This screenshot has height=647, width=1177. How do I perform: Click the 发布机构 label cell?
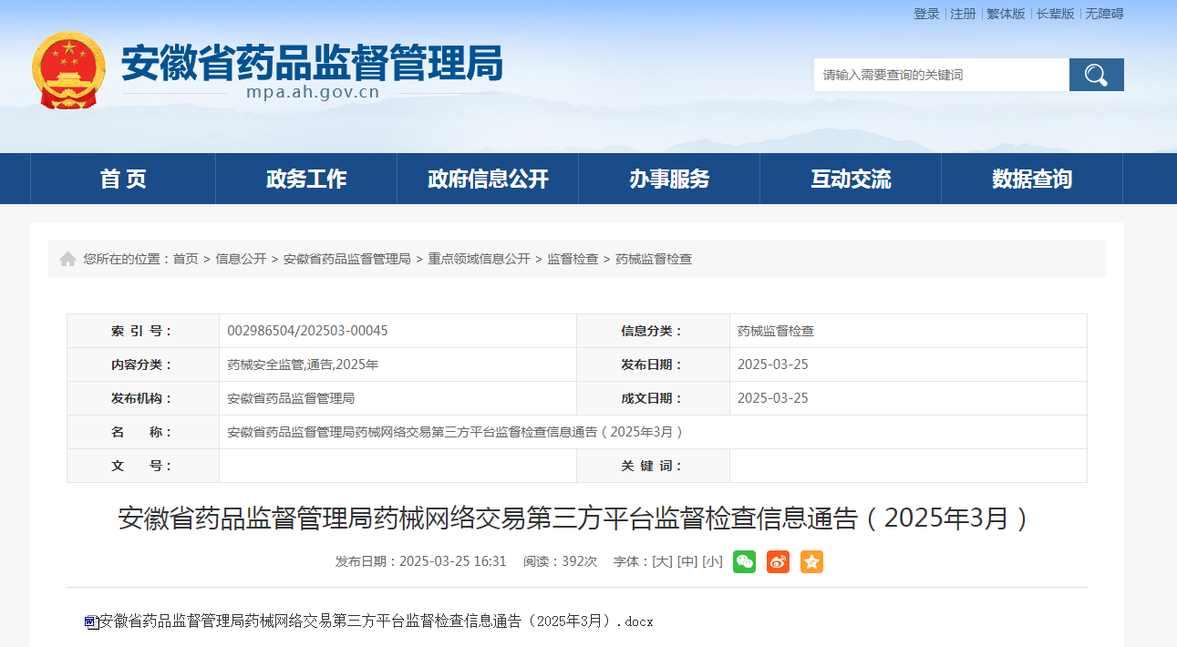pyautogui.click(x=143, y=398)
